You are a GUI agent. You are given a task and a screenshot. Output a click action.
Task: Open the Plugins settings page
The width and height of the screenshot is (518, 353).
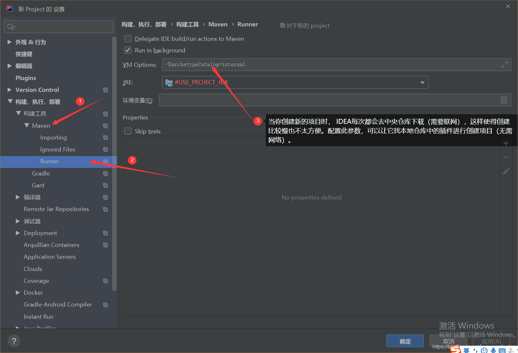point(26,78)
